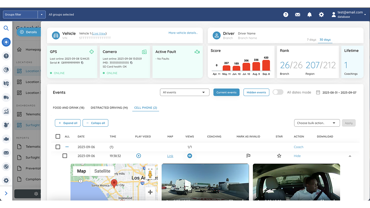This screenshot has height=208, width=370.
Task: Open notifications via the bell icon
Action: [309, 14]
